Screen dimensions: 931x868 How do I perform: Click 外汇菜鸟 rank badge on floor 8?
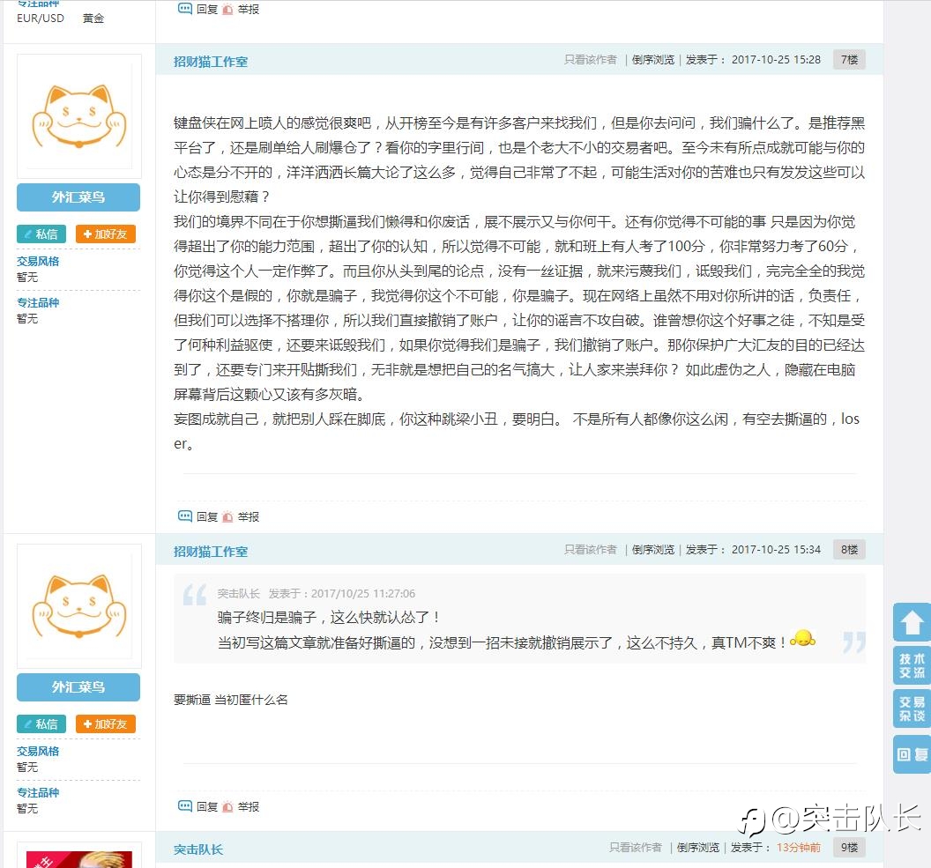[78, 687]
